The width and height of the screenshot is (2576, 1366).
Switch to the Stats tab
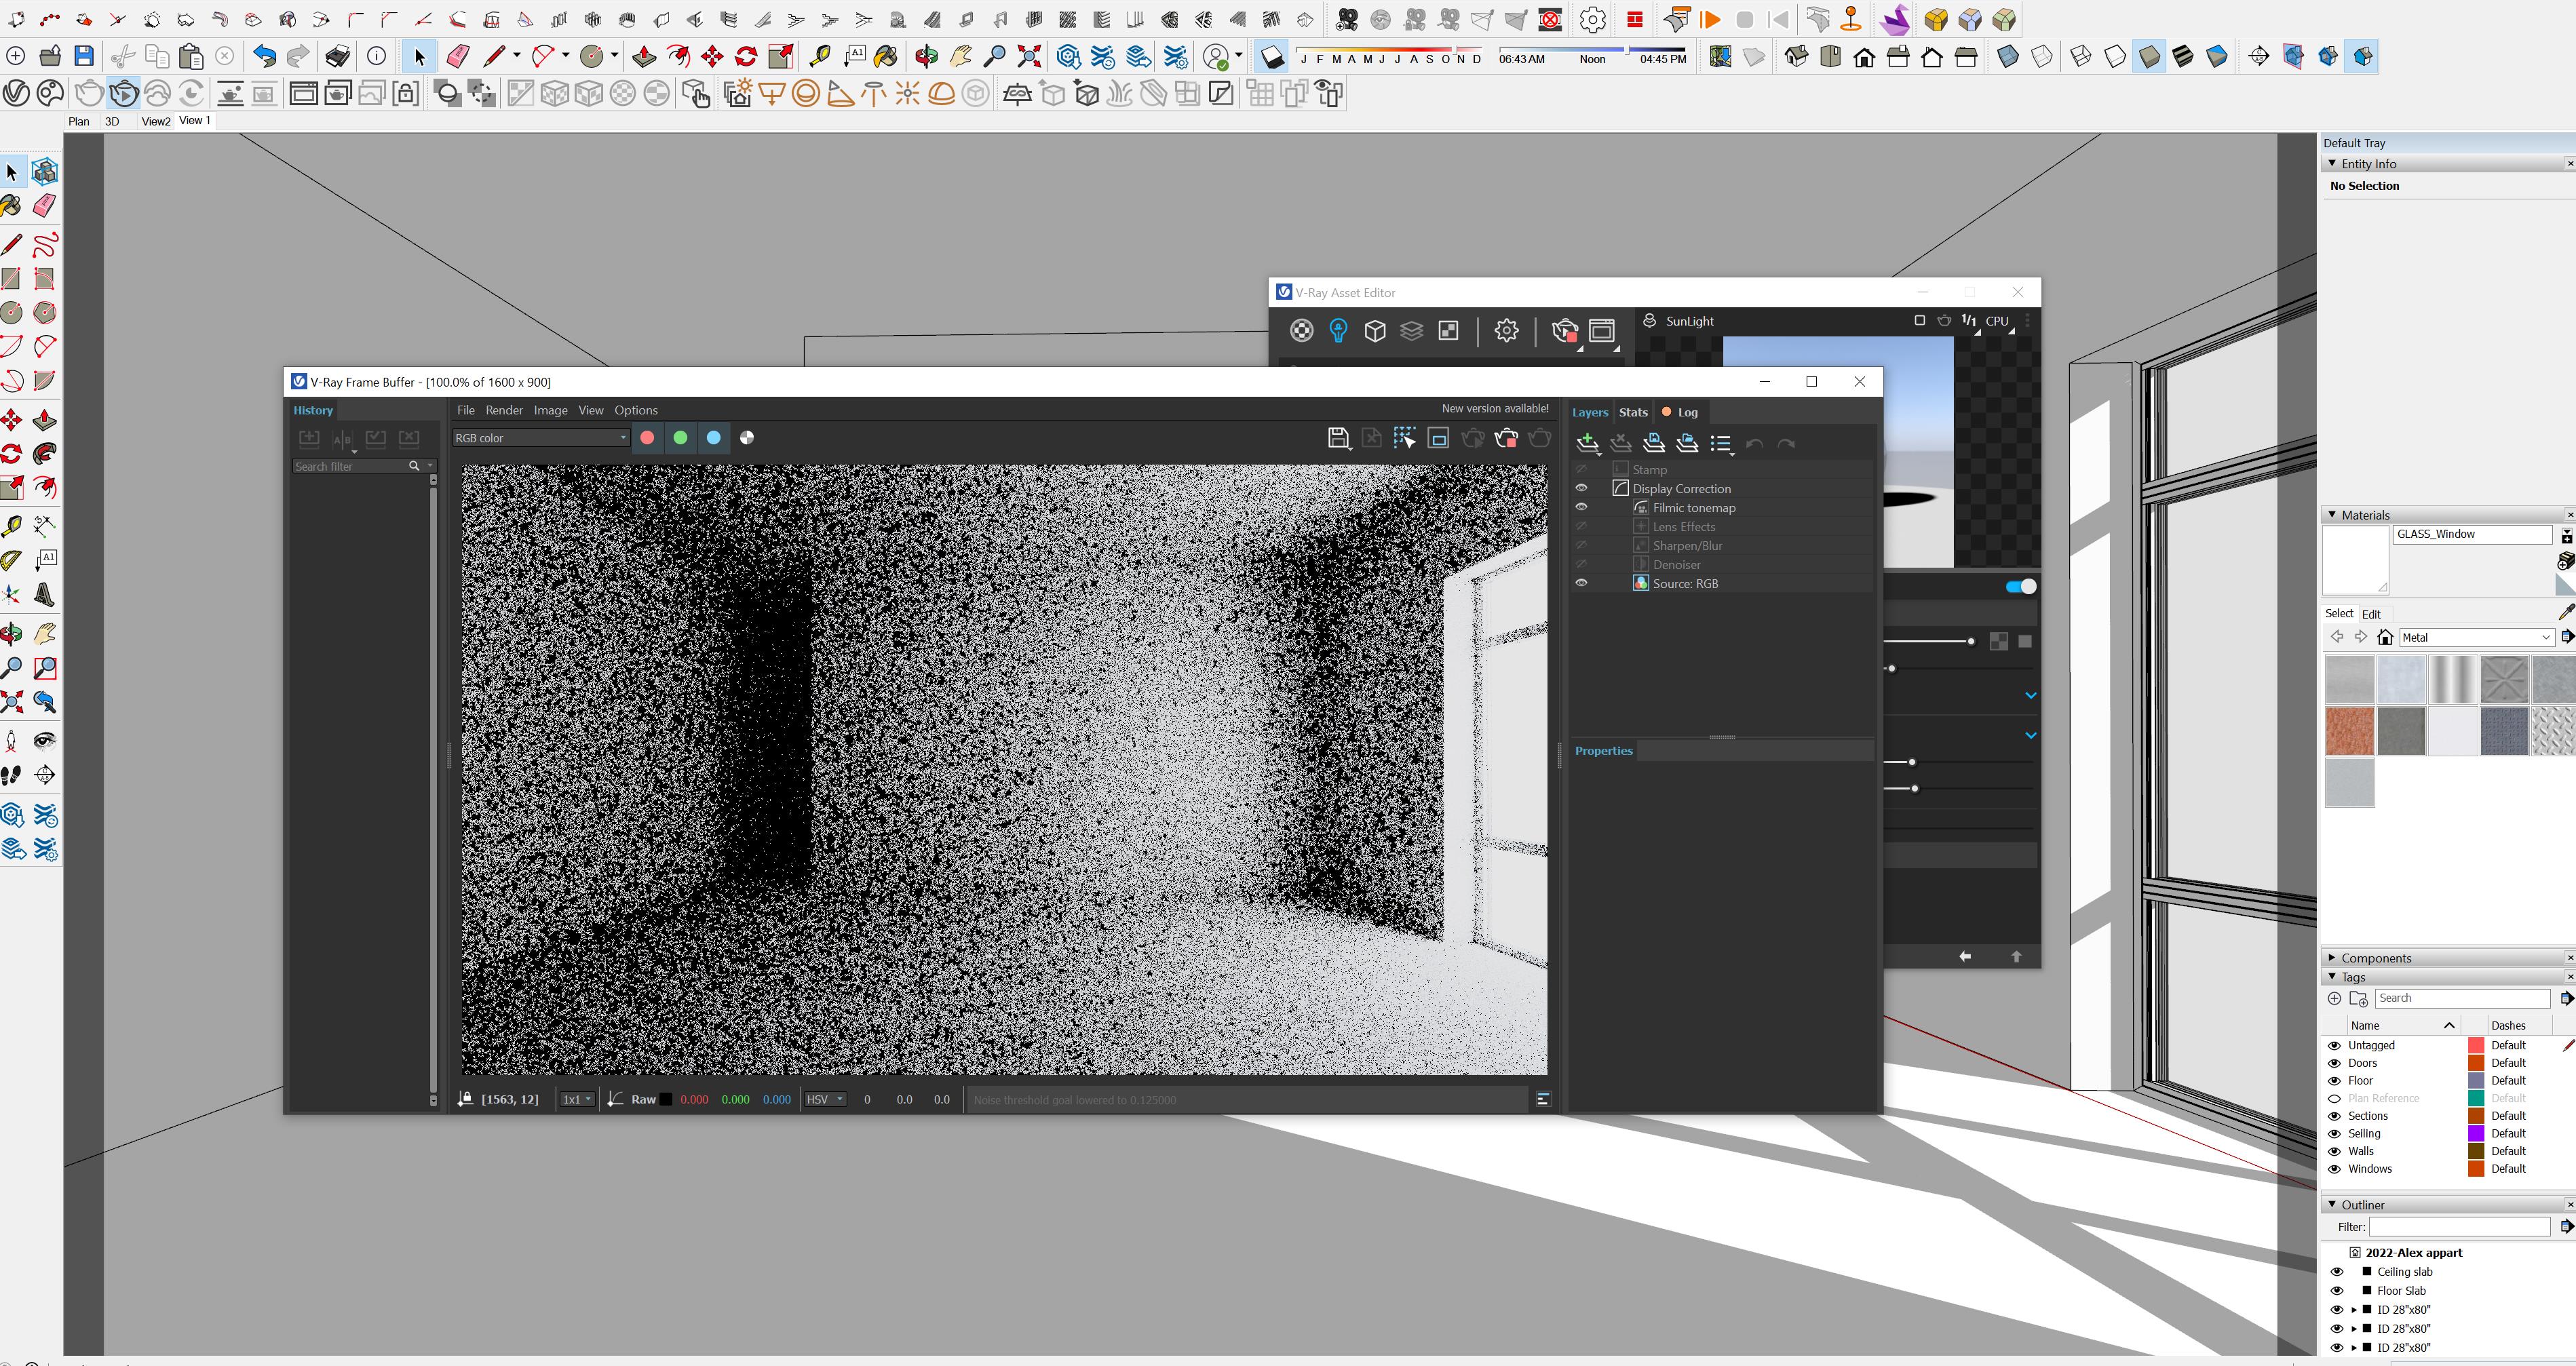[x=1633, y=412]
